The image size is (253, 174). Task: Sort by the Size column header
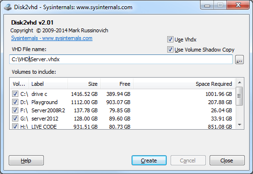pos(84,84)
